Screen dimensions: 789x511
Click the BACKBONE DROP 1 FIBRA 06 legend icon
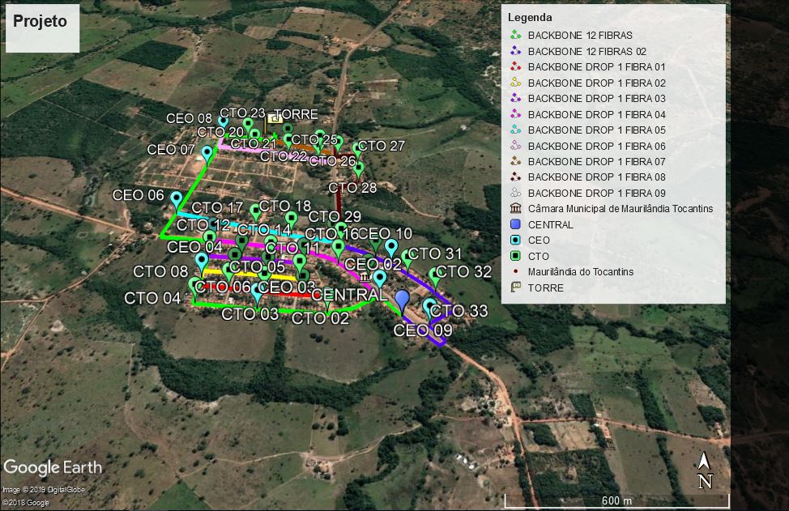click(x=515, y=146)
